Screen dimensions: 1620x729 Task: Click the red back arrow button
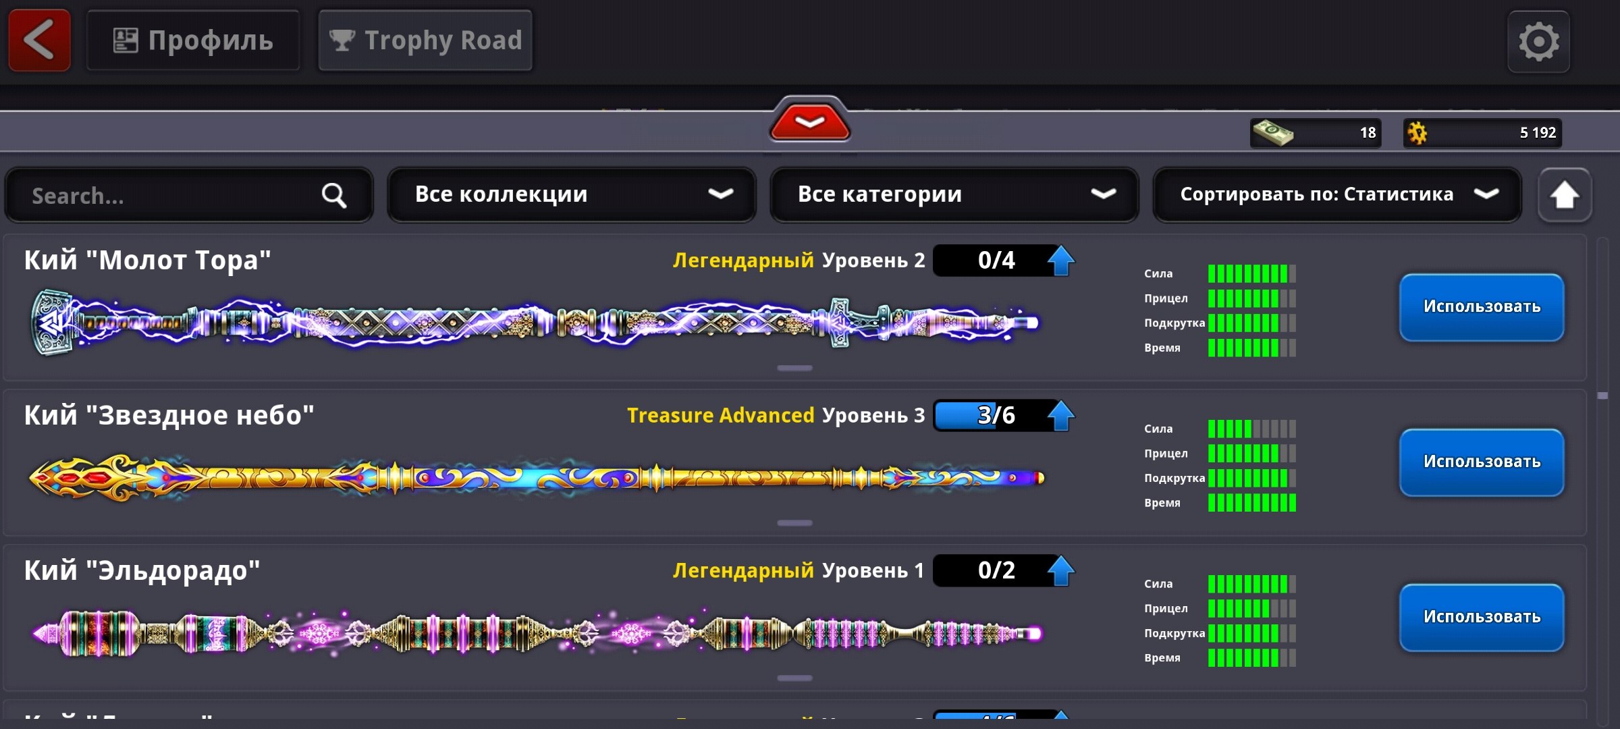coord(39,40)
